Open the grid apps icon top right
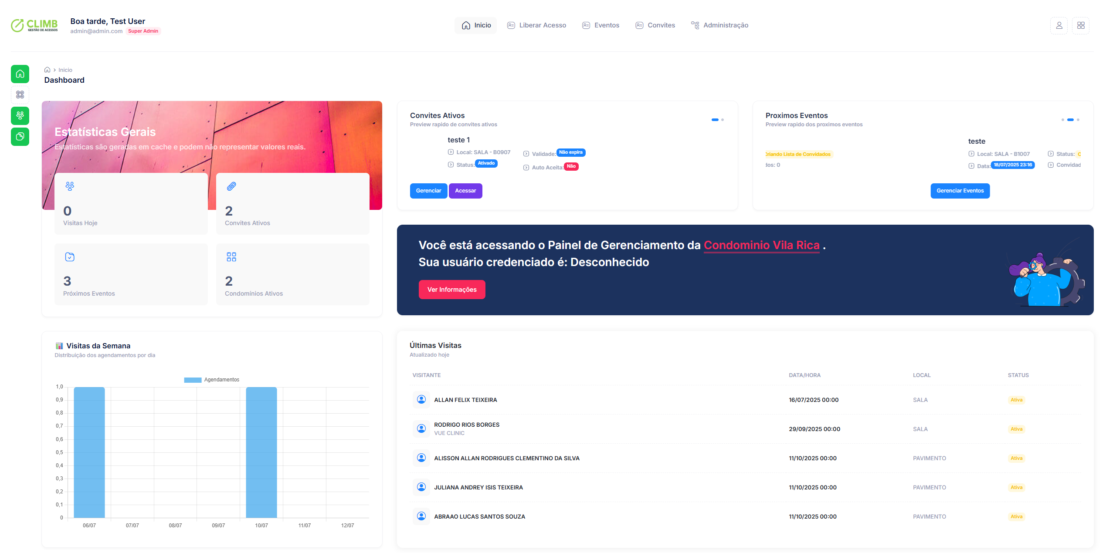Image resolution: width=1106 pixels, height=553 pixels. click(1081, 26)
